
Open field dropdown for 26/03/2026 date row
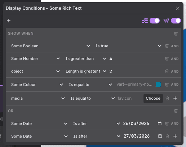click(x=39, y=124)
